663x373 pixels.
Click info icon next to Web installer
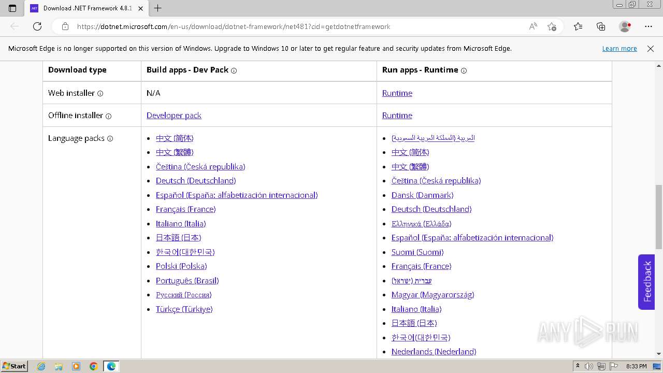click(x=100, y=94)
